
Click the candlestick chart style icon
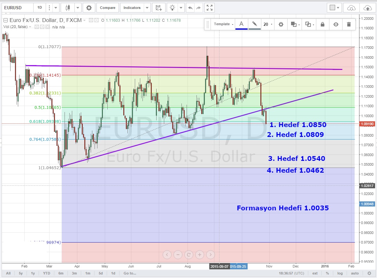[x=67, y=8]
